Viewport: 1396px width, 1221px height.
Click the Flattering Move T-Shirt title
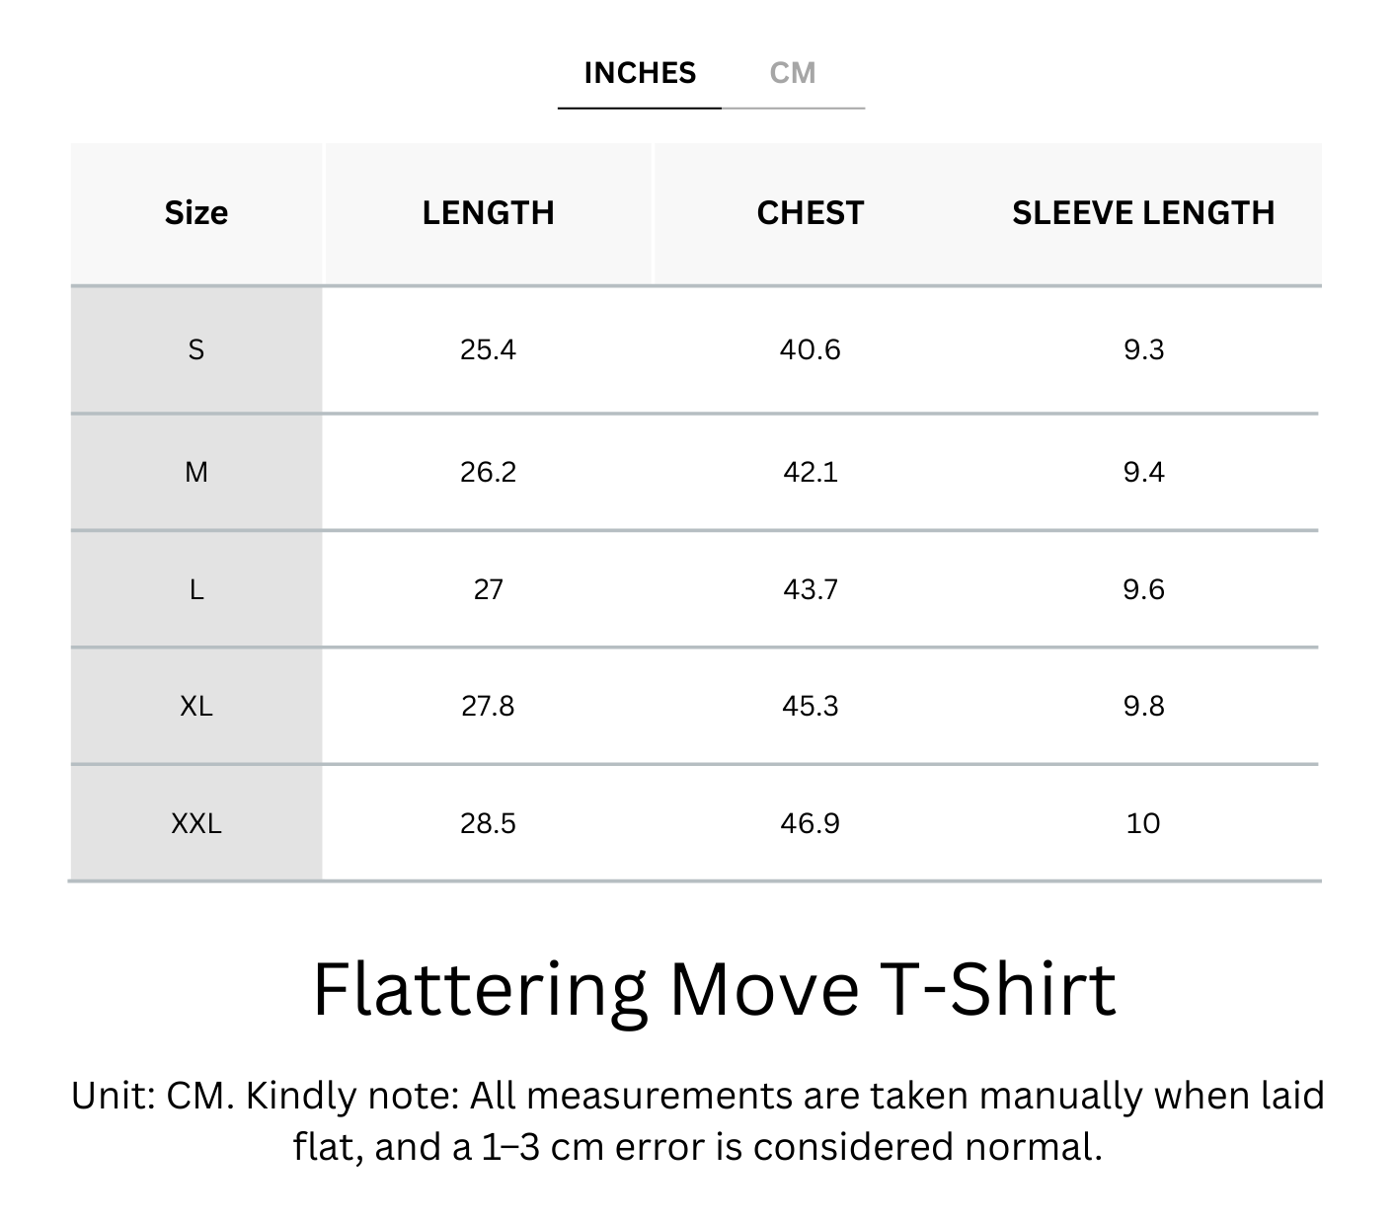714,988
